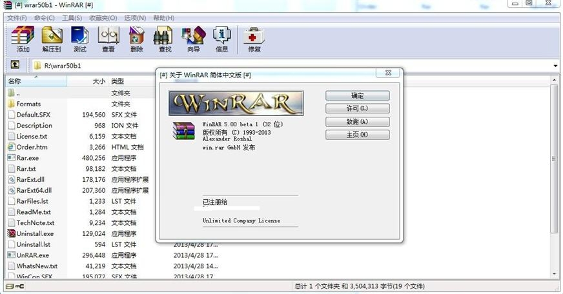This screenshot has height=294, width=563.
Task: Click the 致谢(A) acknowledgments button
Action: (357, 122)
